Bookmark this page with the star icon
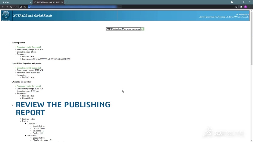The image size is (253, 142). [x=236, y=7]
